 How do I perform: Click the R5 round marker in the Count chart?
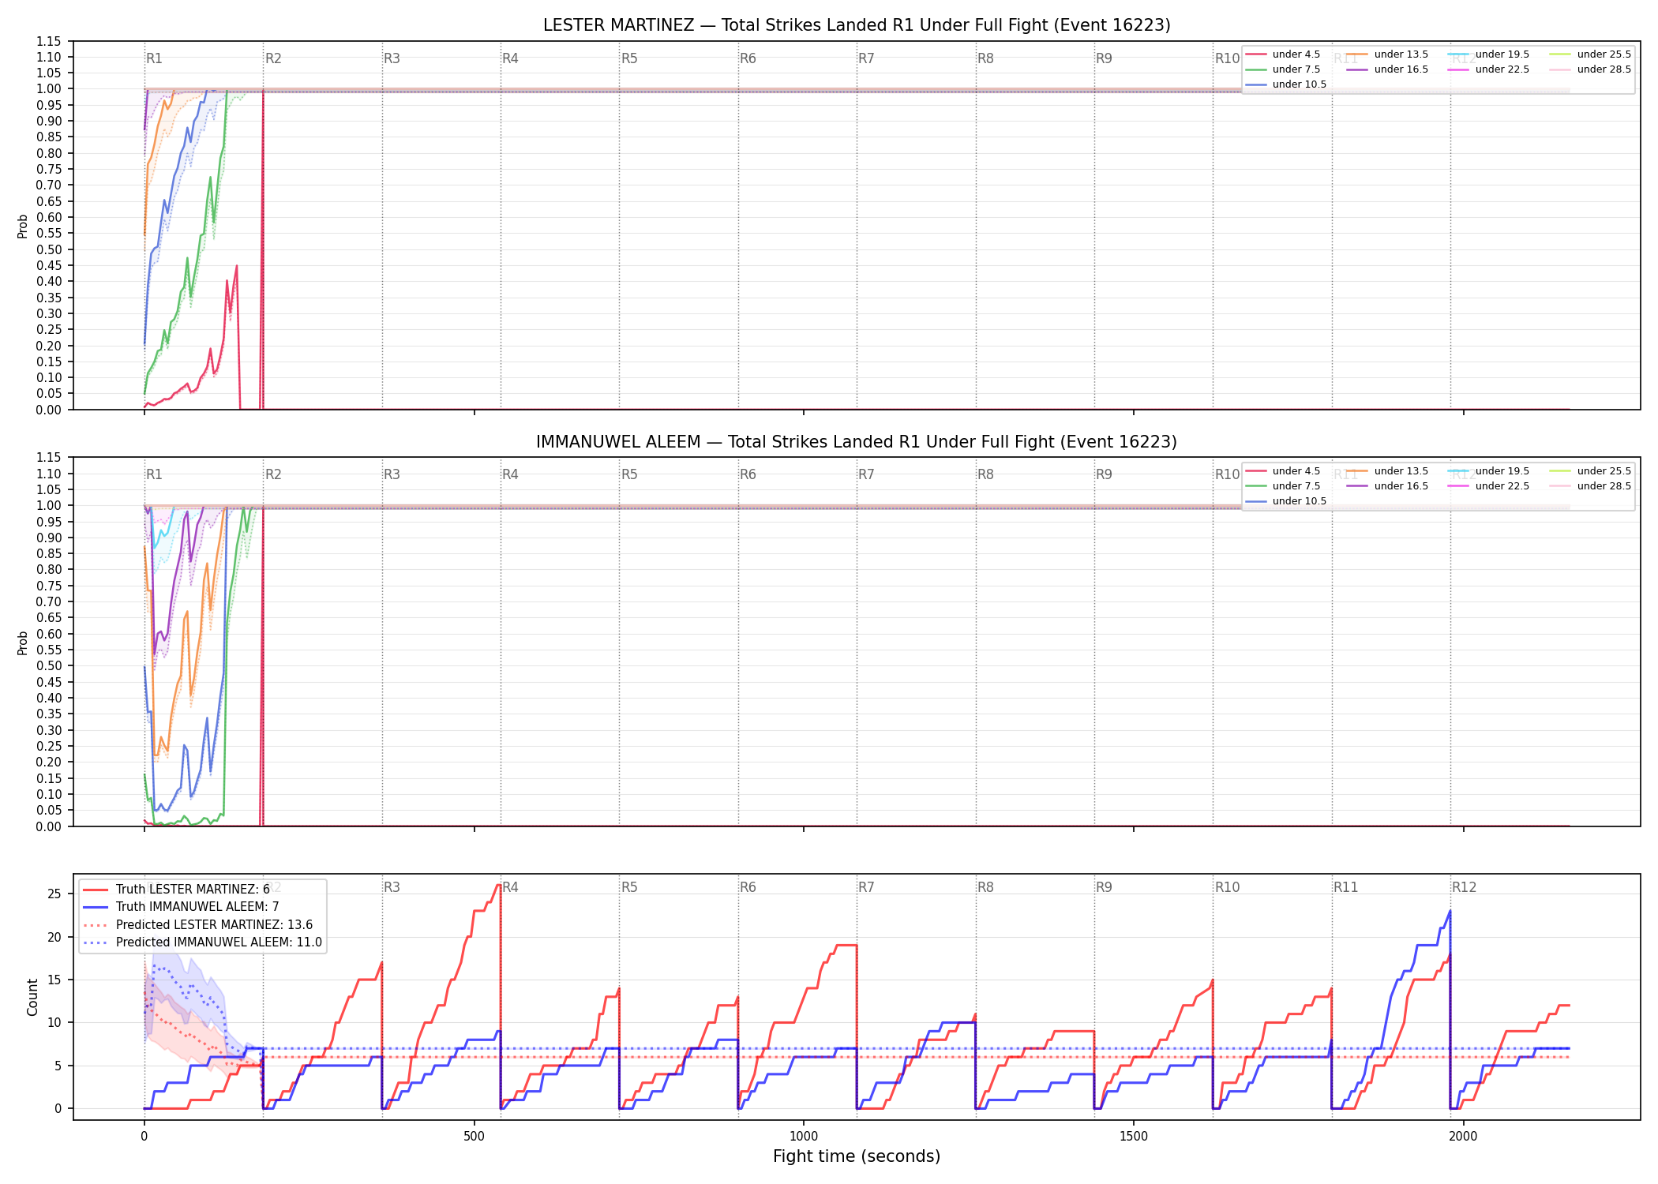(x=629, y=887)
